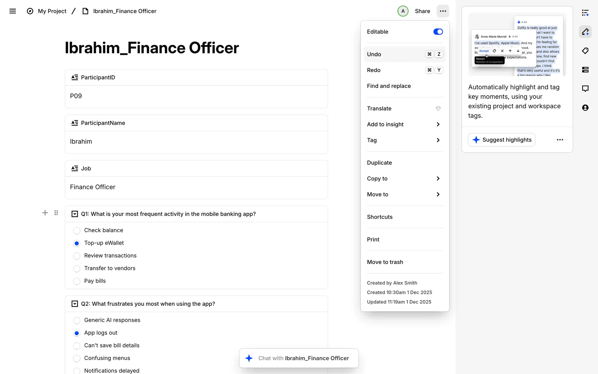Select Move to trash menu entry

[x=385, y=262]
